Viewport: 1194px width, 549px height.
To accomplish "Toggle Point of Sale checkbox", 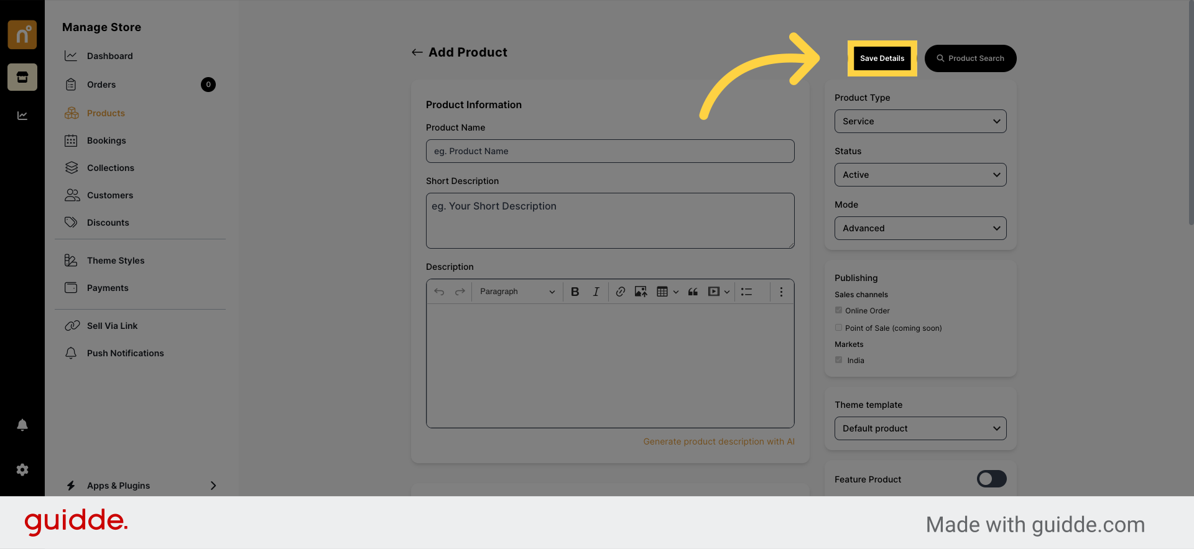I will (838, 328).
